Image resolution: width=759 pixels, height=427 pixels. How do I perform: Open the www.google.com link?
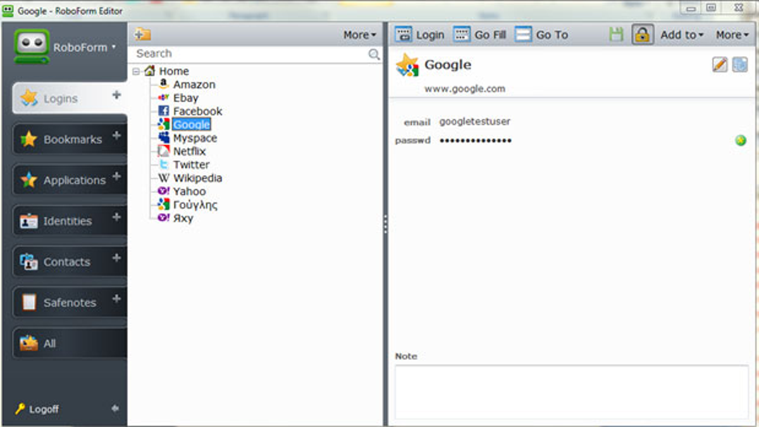tap(465, 89)
